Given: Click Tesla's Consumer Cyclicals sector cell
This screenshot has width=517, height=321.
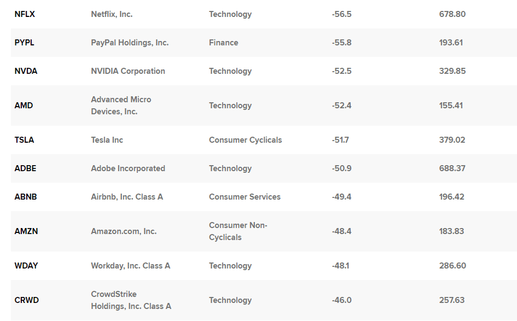Looking at the screenshot, I should pos(245,140).
